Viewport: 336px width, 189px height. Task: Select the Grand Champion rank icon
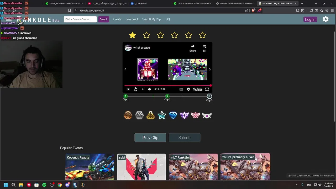coord(196,115)
